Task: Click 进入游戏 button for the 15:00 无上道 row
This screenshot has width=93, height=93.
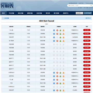Action: click(x=87, y=30)
